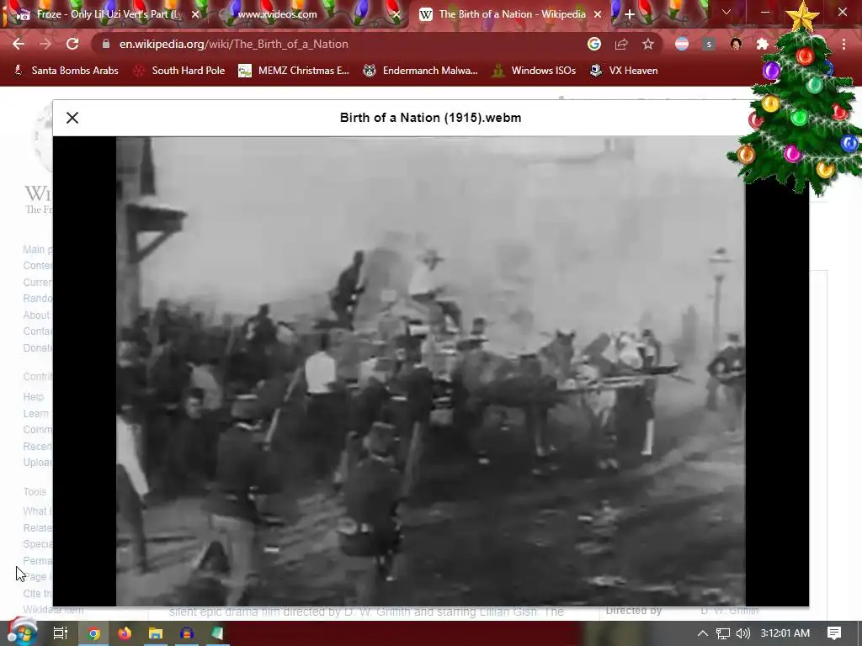Image resolution: width=862 pixels, height=646 pixels.
Task: Open Task View on the taskbar
Action: coord(60,633)
